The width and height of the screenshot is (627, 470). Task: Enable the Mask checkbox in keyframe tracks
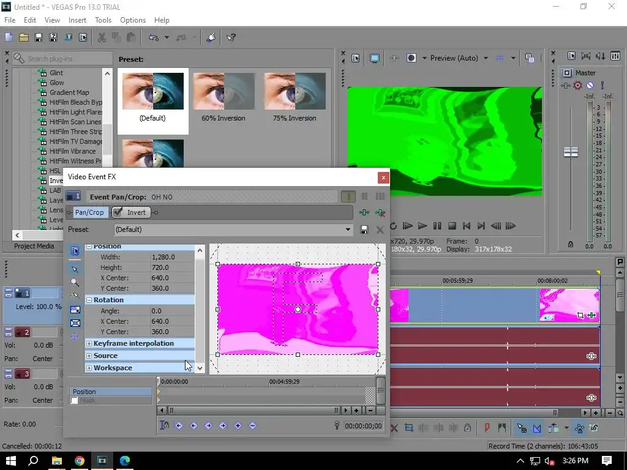[x=74, y=400]
